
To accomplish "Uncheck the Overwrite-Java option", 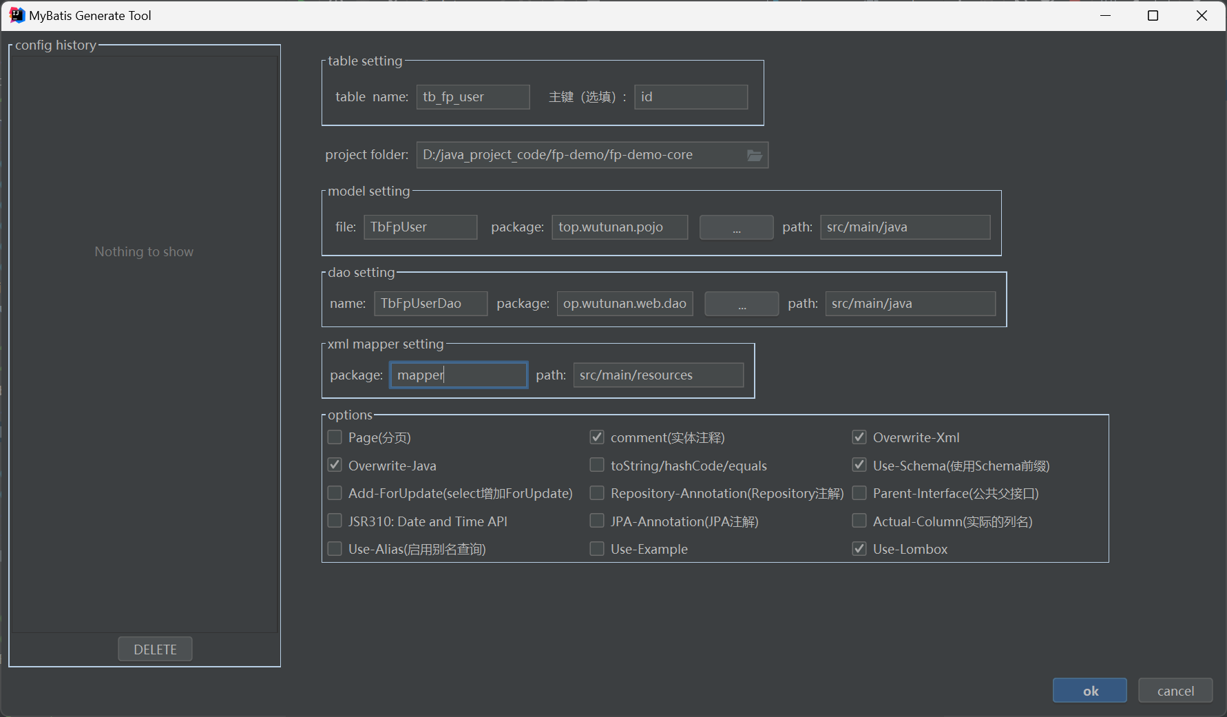I will pyautogui.click(x=335, y=466).
